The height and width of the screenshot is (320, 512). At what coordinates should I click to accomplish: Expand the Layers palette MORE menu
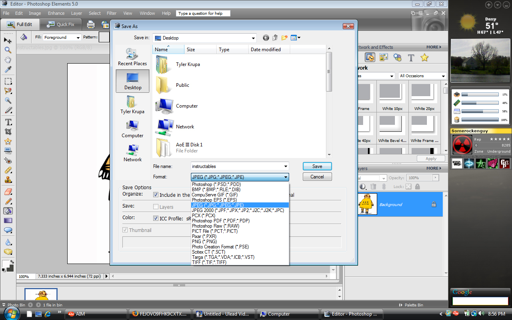(x=434, y=168)
